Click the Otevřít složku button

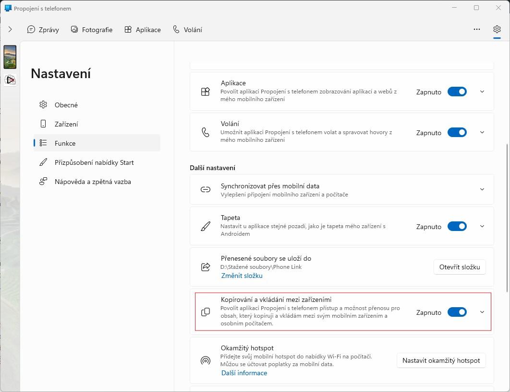click(x=459, y=267)
